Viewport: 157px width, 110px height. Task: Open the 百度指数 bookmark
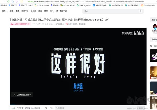point(55,5)
